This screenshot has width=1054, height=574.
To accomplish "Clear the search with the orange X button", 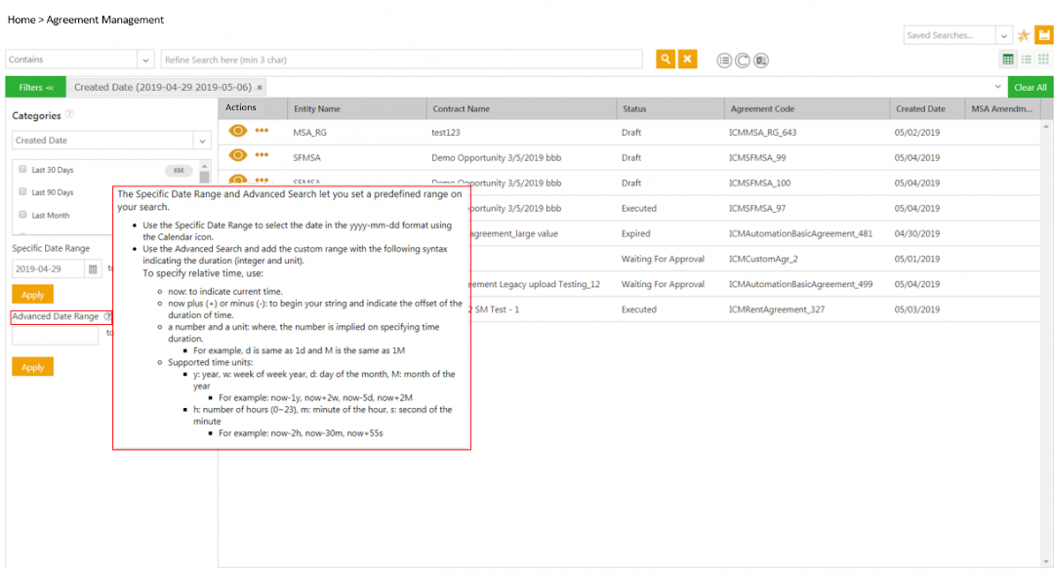I will pyautogui.click(x=688, y=60).
